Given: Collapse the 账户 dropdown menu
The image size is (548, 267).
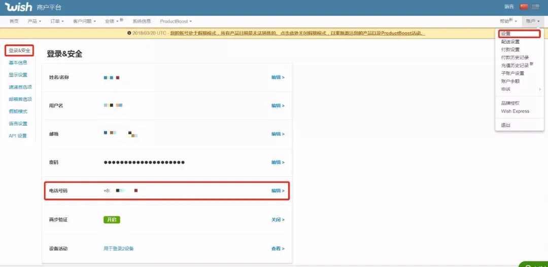Looking at the screenshot, I should tap(533, 21).
